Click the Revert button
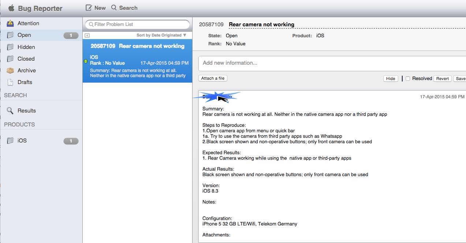This screenshot has width=466, height=243. (443, 79)
